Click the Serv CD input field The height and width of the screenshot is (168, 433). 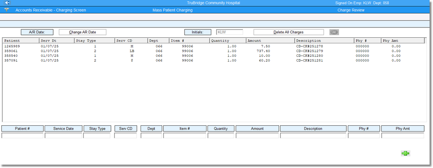click(x=126, y=135)
